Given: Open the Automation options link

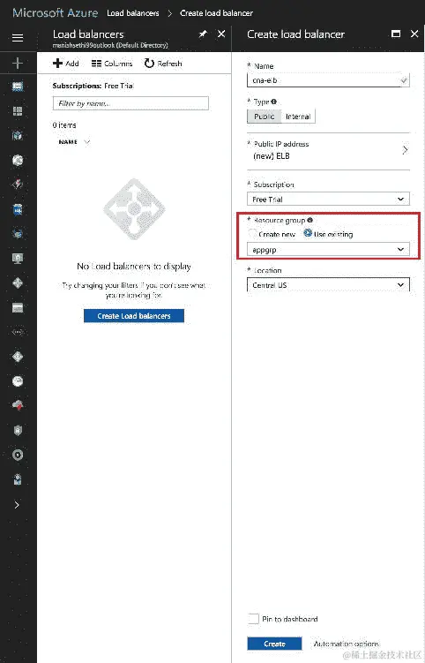Looking at the screenshot, I should pos(346,644).
